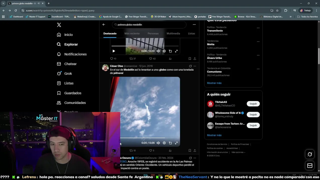Bookmark this page with star icon
The height and width of the screenshot is (180, 320).
click(277, 10)
